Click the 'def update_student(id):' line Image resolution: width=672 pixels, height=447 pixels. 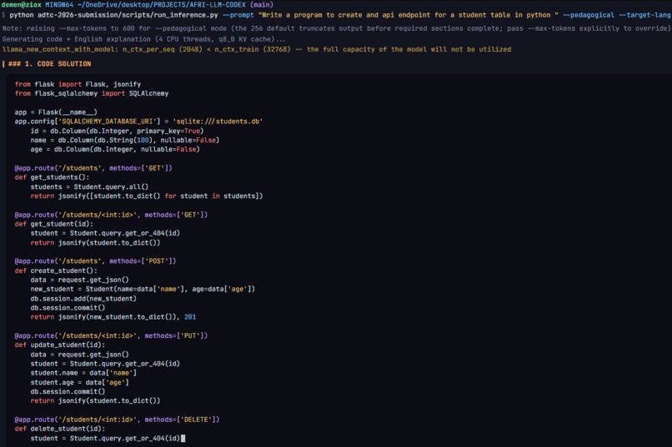point(59,345)
